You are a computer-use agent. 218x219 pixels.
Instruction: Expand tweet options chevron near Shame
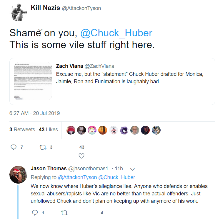(40, 30)
